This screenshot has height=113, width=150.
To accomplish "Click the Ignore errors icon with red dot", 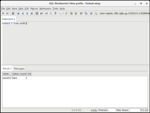I will pos(81,14).
